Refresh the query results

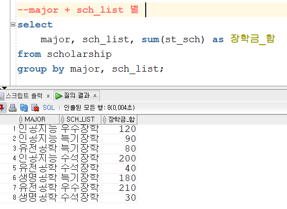[24, 108]
